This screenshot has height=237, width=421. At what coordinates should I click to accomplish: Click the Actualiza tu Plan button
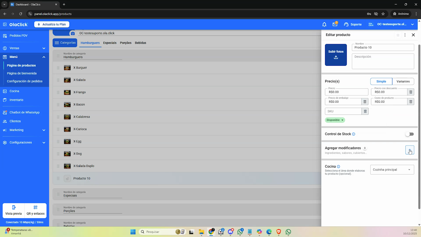click(52, 24)
